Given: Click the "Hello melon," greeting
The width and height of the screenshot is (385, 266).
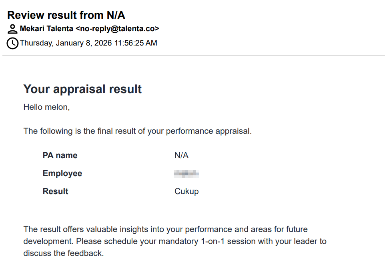Looking at the screenshot, I should tap(46, 107).
